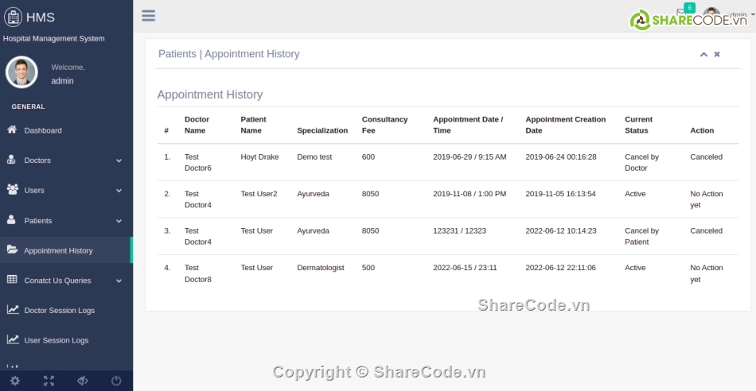Open Settings gear in the sidebar footer
The height and width of the screenshot is (391, 756).
click(x=15, y=381)
